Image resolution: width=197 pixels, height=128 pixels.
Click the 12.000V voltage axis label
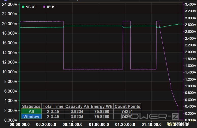(x=10, y=62)
